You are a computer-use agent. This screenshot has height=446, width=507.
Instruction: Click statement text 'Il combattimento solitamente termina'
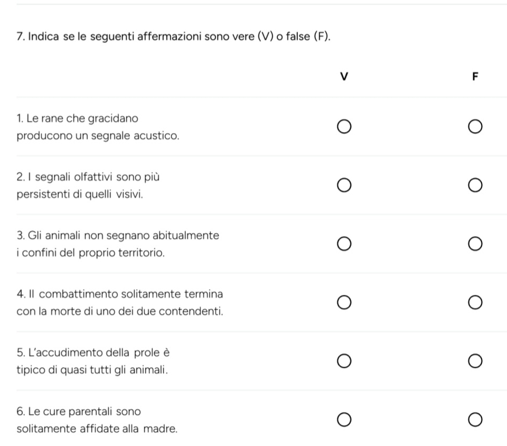(x=120, y=293)
